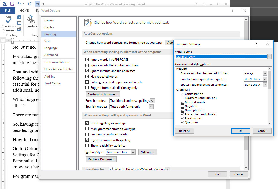The height and width of the screenshot is (189, 278).
Task: Toggle Flag repeated words checkbox
Action: point(87,76)
